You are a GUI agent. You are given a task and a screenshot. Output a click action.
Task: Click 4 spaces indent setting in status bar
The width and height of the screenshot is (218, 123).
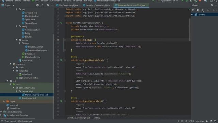pos(200,121)
